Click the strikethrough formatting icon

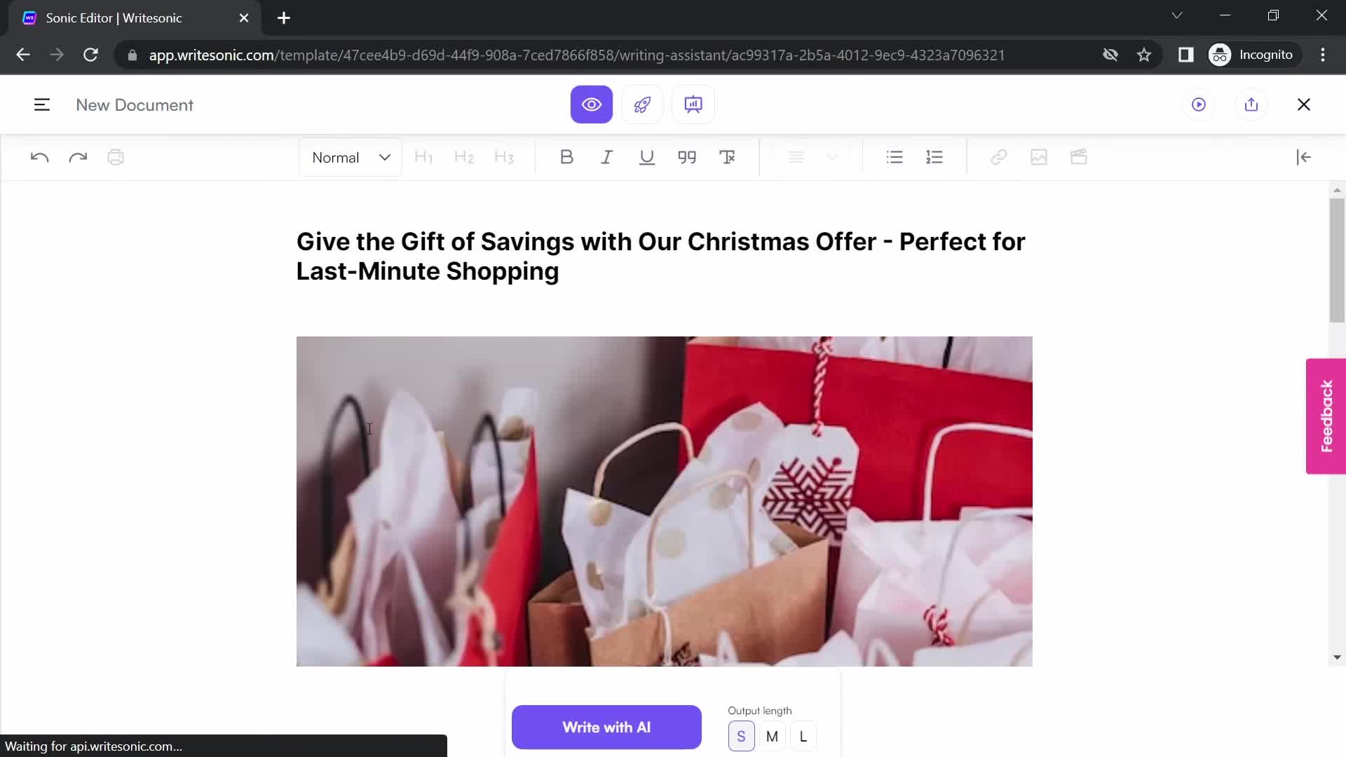point(729,157)
